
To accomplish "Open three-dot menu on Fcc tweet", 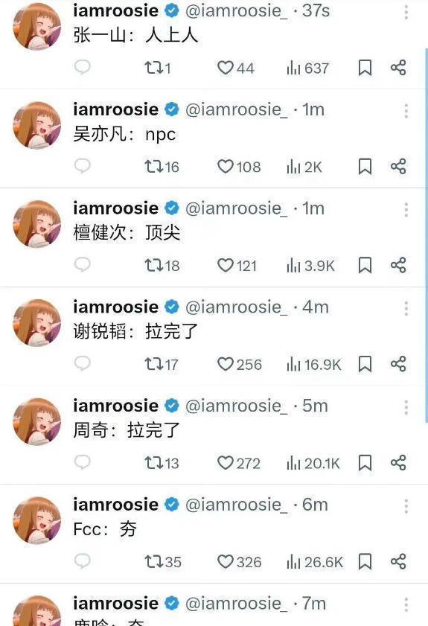I will coord(406,506).
